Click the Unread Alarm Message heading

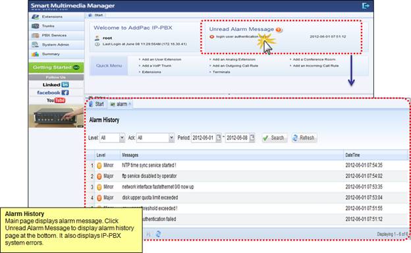[242, 29]
